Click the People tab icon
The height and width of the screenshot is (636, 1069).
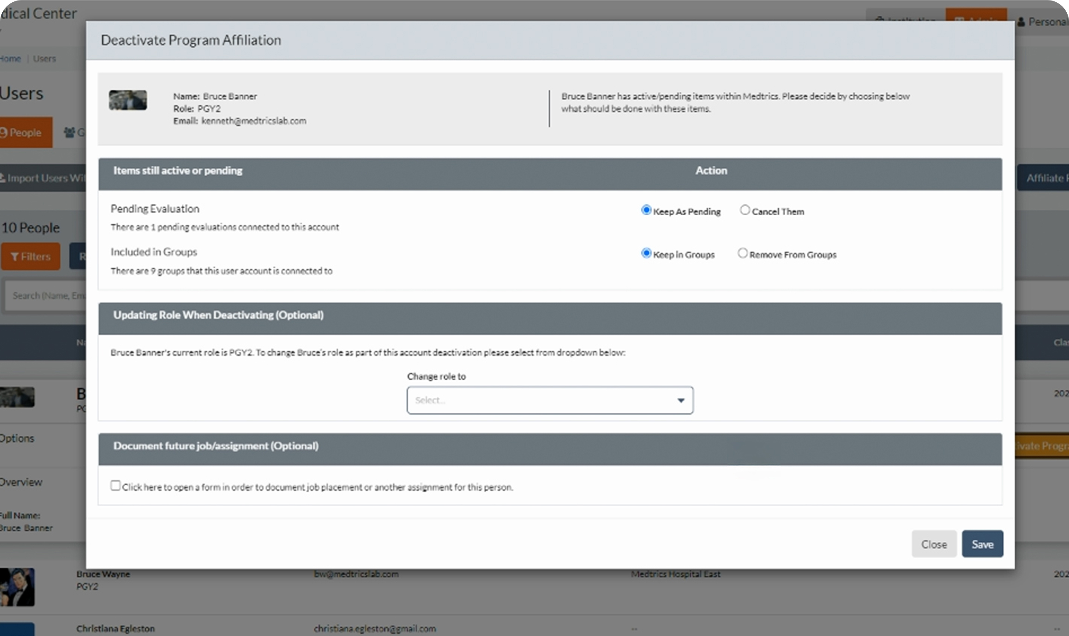click(x=4, y=133)
